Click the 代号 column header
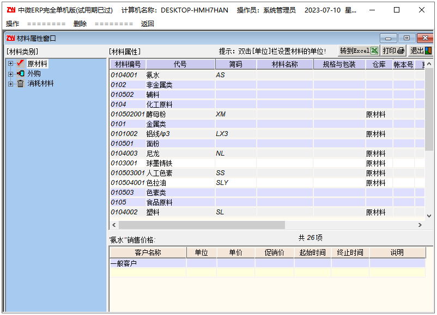The image size is (437, 315). (x=180, y=65)
